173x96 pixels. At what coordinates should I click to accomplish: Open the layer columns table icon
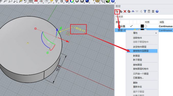click(149, 11)
